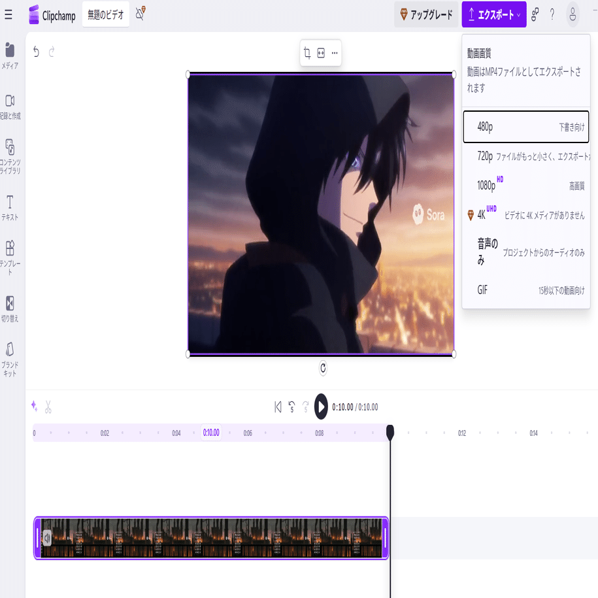Image resolution: width=598 pixels, height=598 pixels.
Task: Click the エクスポート export button
Action: coord(494,14)
